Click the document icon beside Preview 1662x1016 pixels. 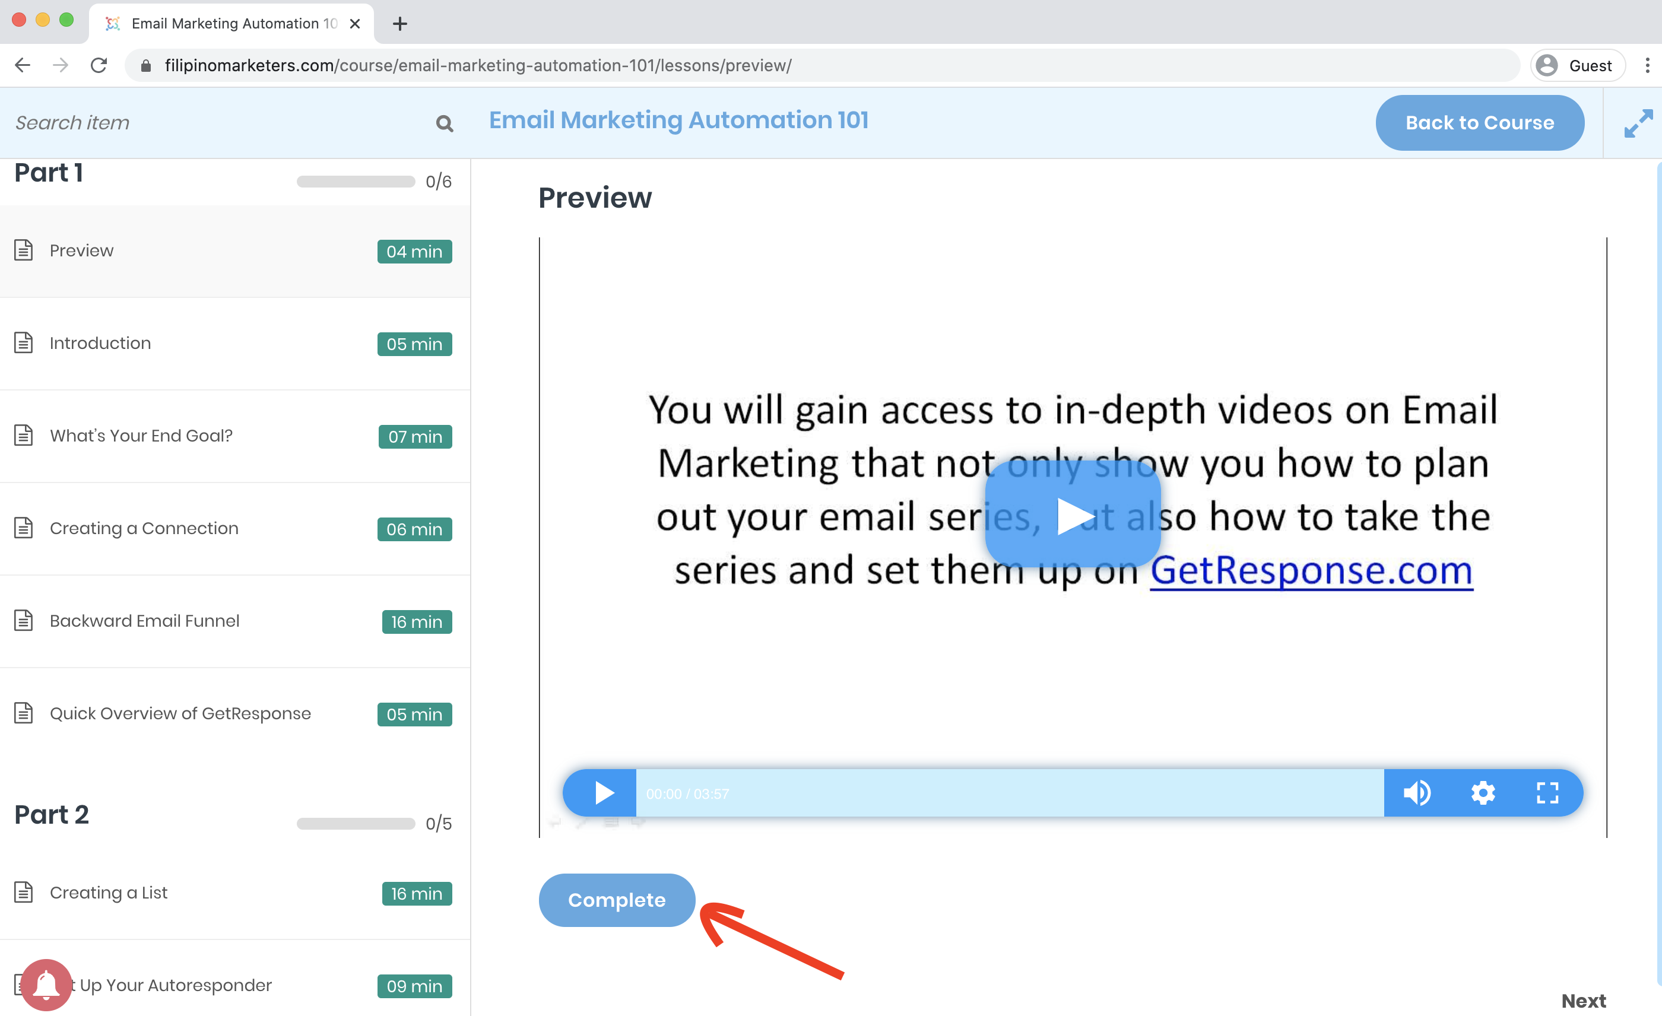tap(24, 250)
